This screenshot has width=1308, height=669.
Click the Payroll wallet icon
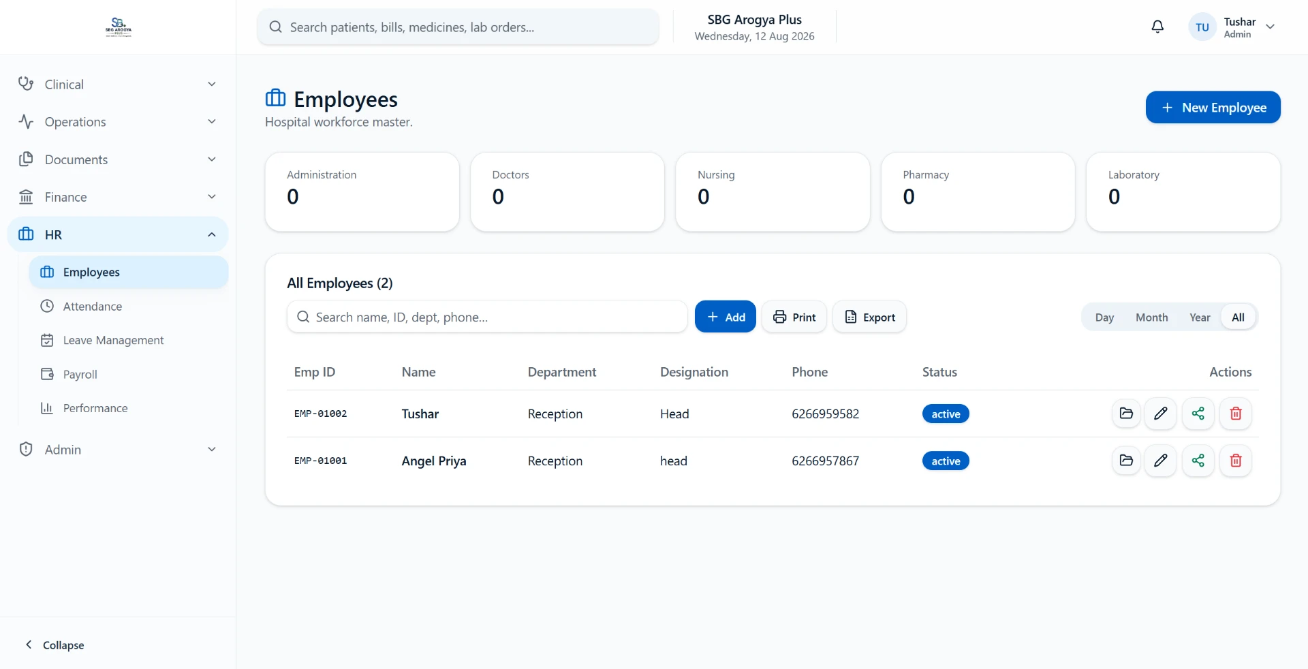47,374
